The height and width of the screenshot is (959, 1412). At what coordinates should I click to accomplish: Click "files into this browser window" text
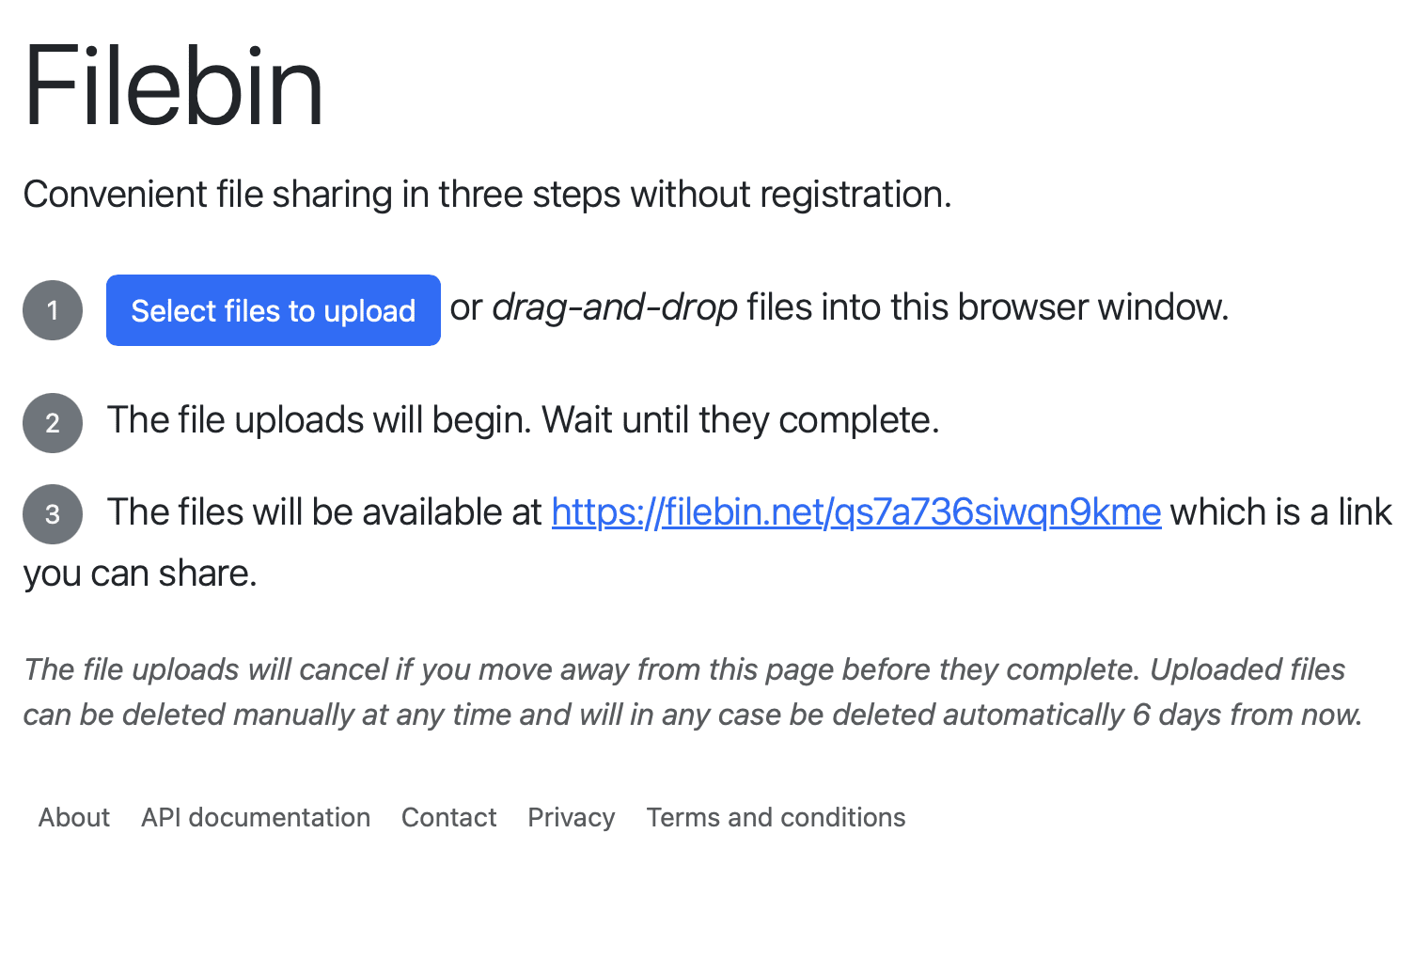click(x=987, y=307)
